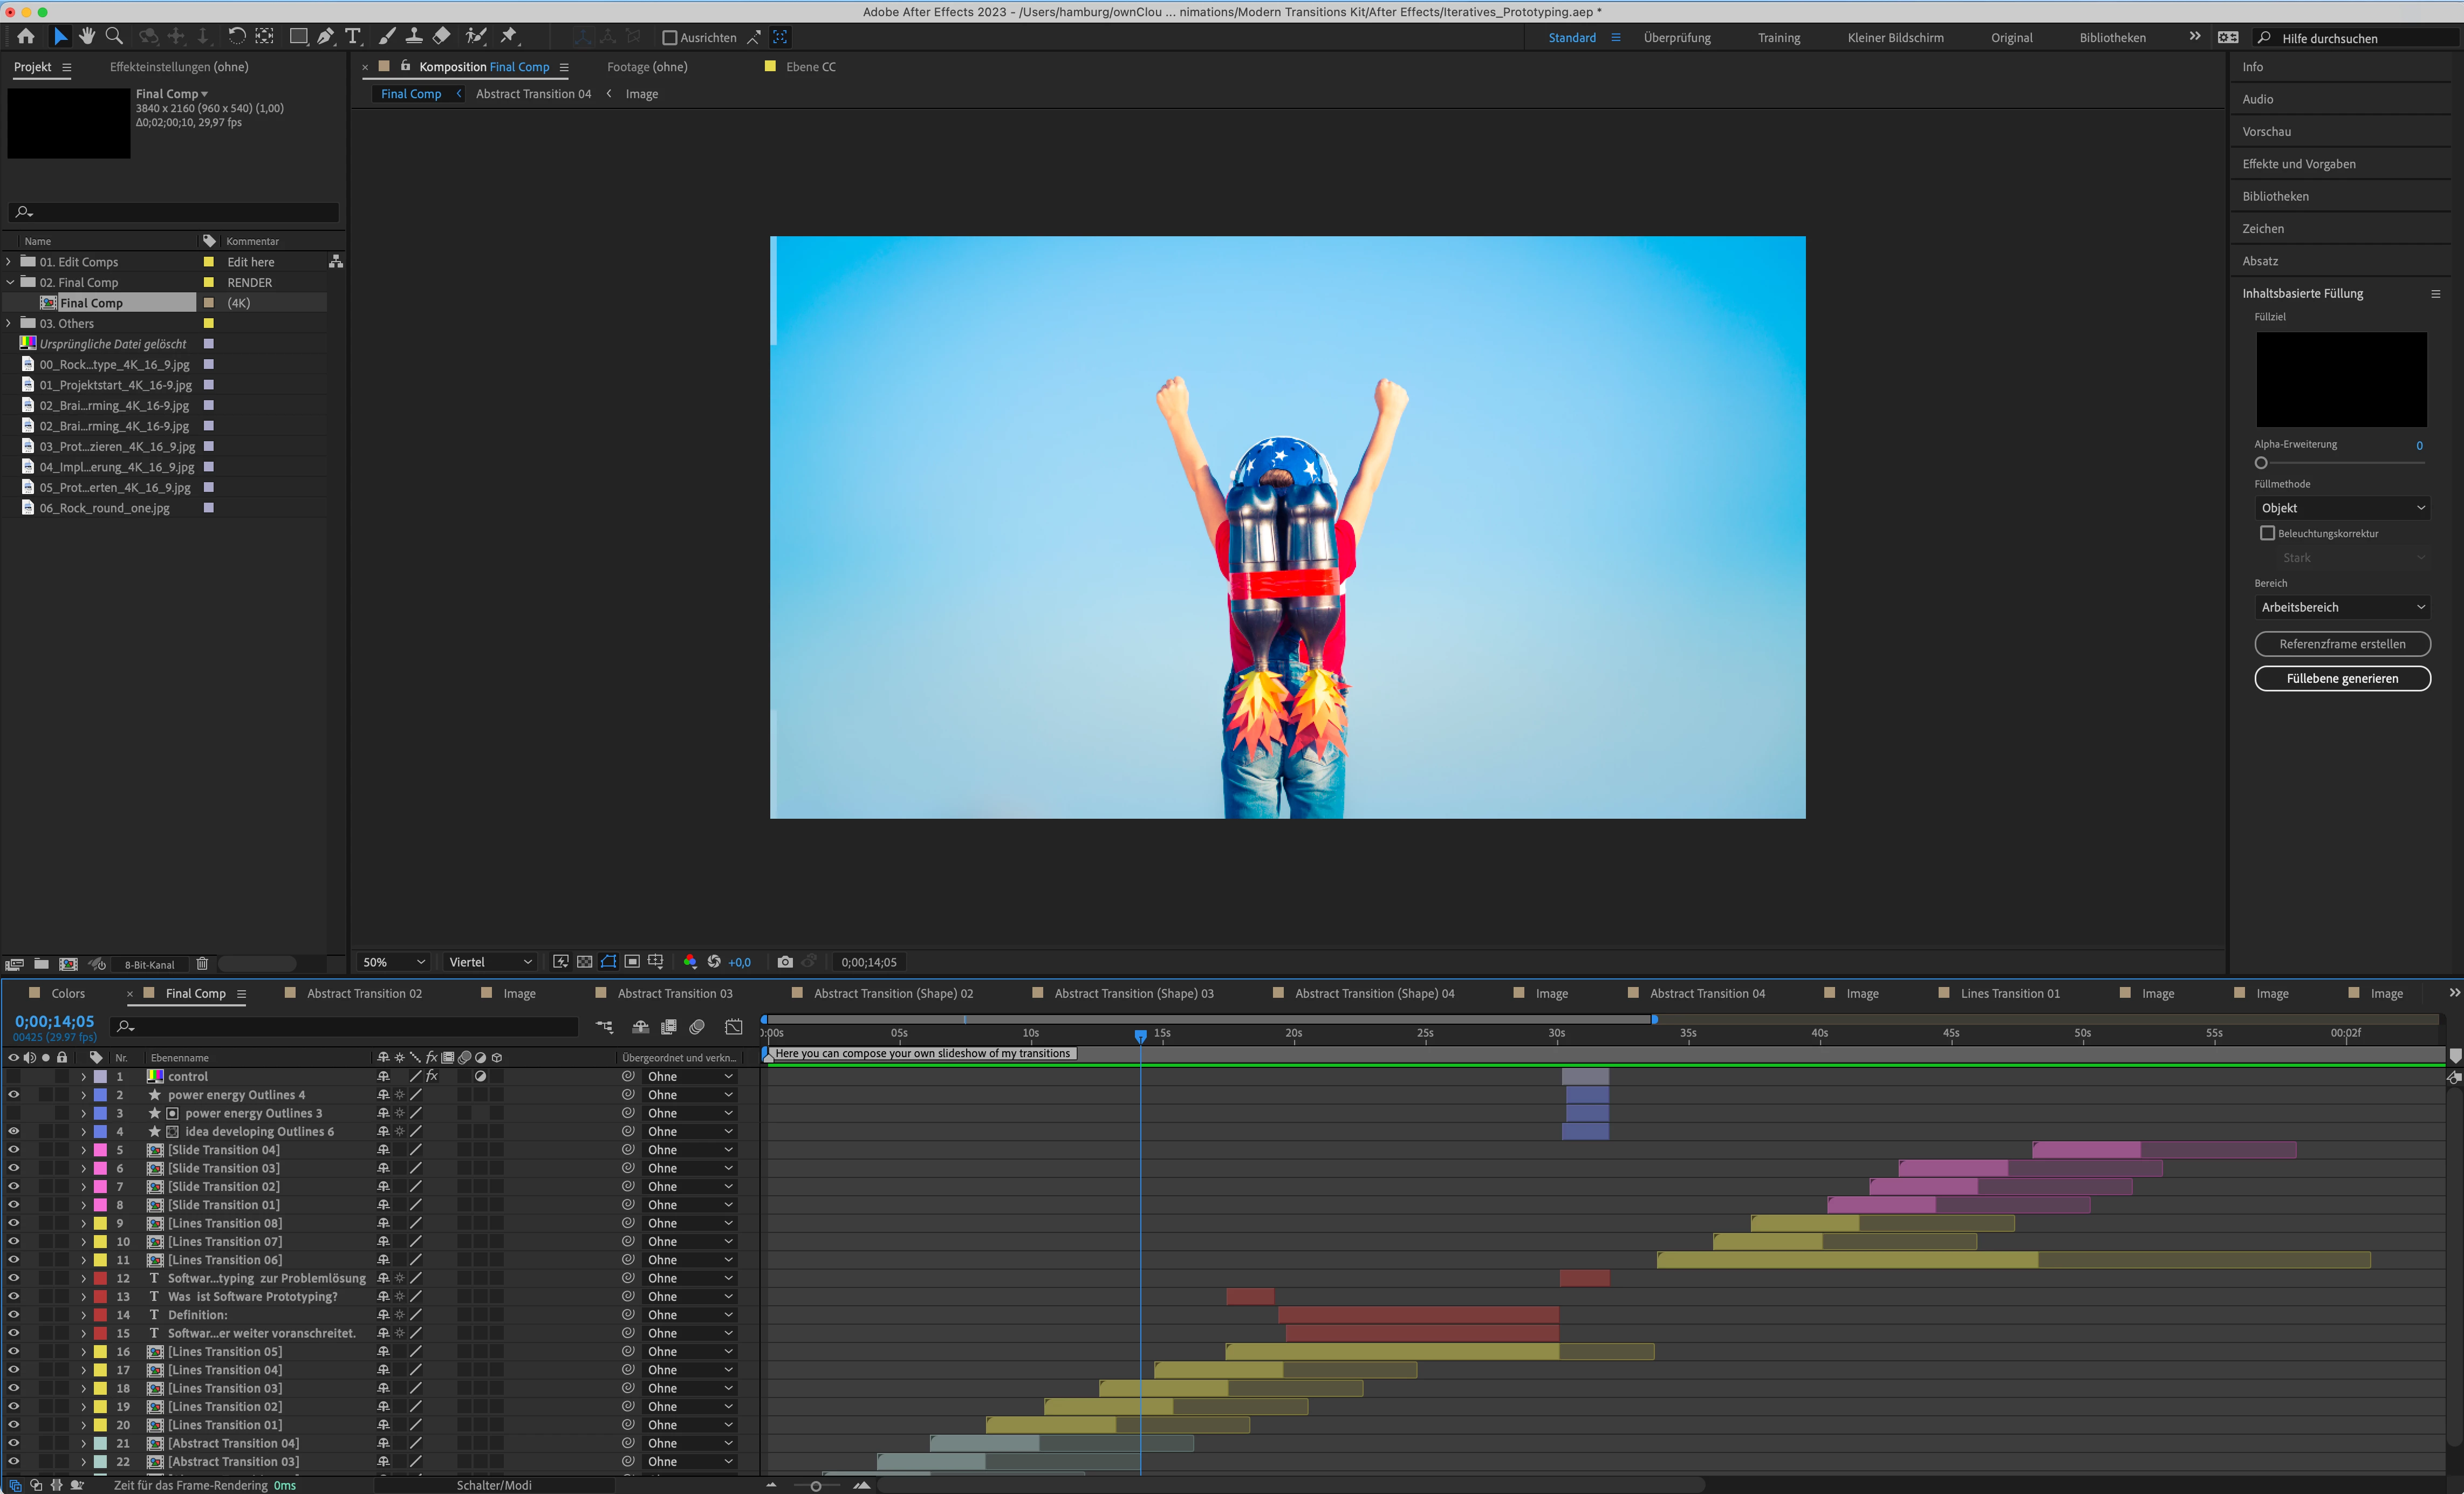2464x1494 pixels.
Task: Open the channel display color icon
Action: [690, 962]
